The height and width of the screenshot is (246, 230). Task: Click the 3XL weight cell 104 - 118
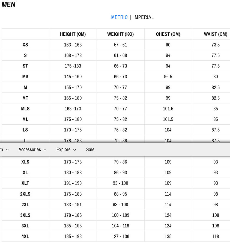[x=120, y=226]
